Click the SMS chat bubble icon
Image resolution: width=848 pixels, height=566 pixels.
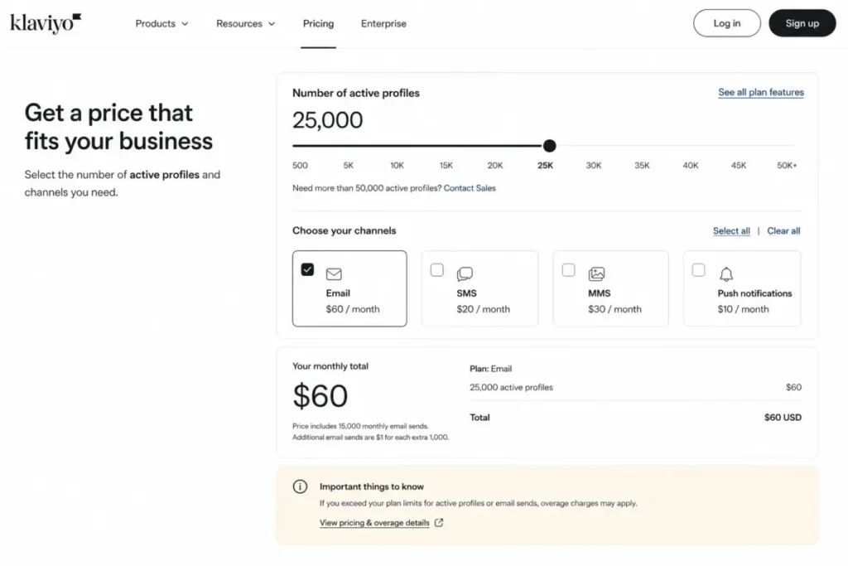pos(465,273)
